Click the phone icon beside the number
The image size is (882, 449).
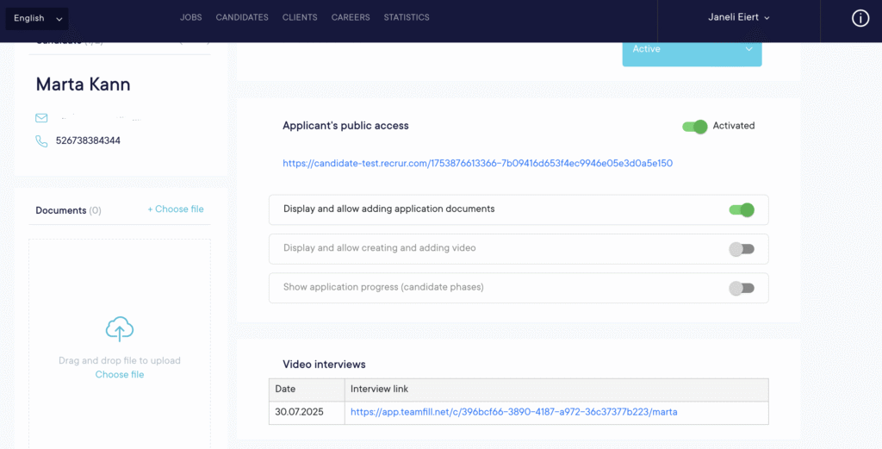(41, 140)
